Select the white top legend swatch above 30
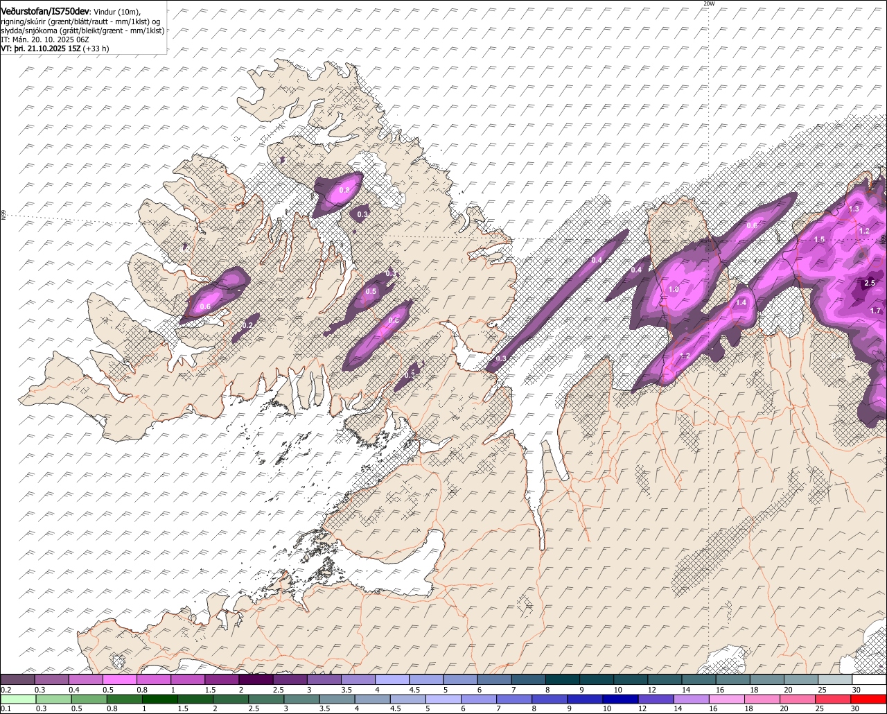Image resolution: width=887 pixels, height=714 pixels. point(870,679)
